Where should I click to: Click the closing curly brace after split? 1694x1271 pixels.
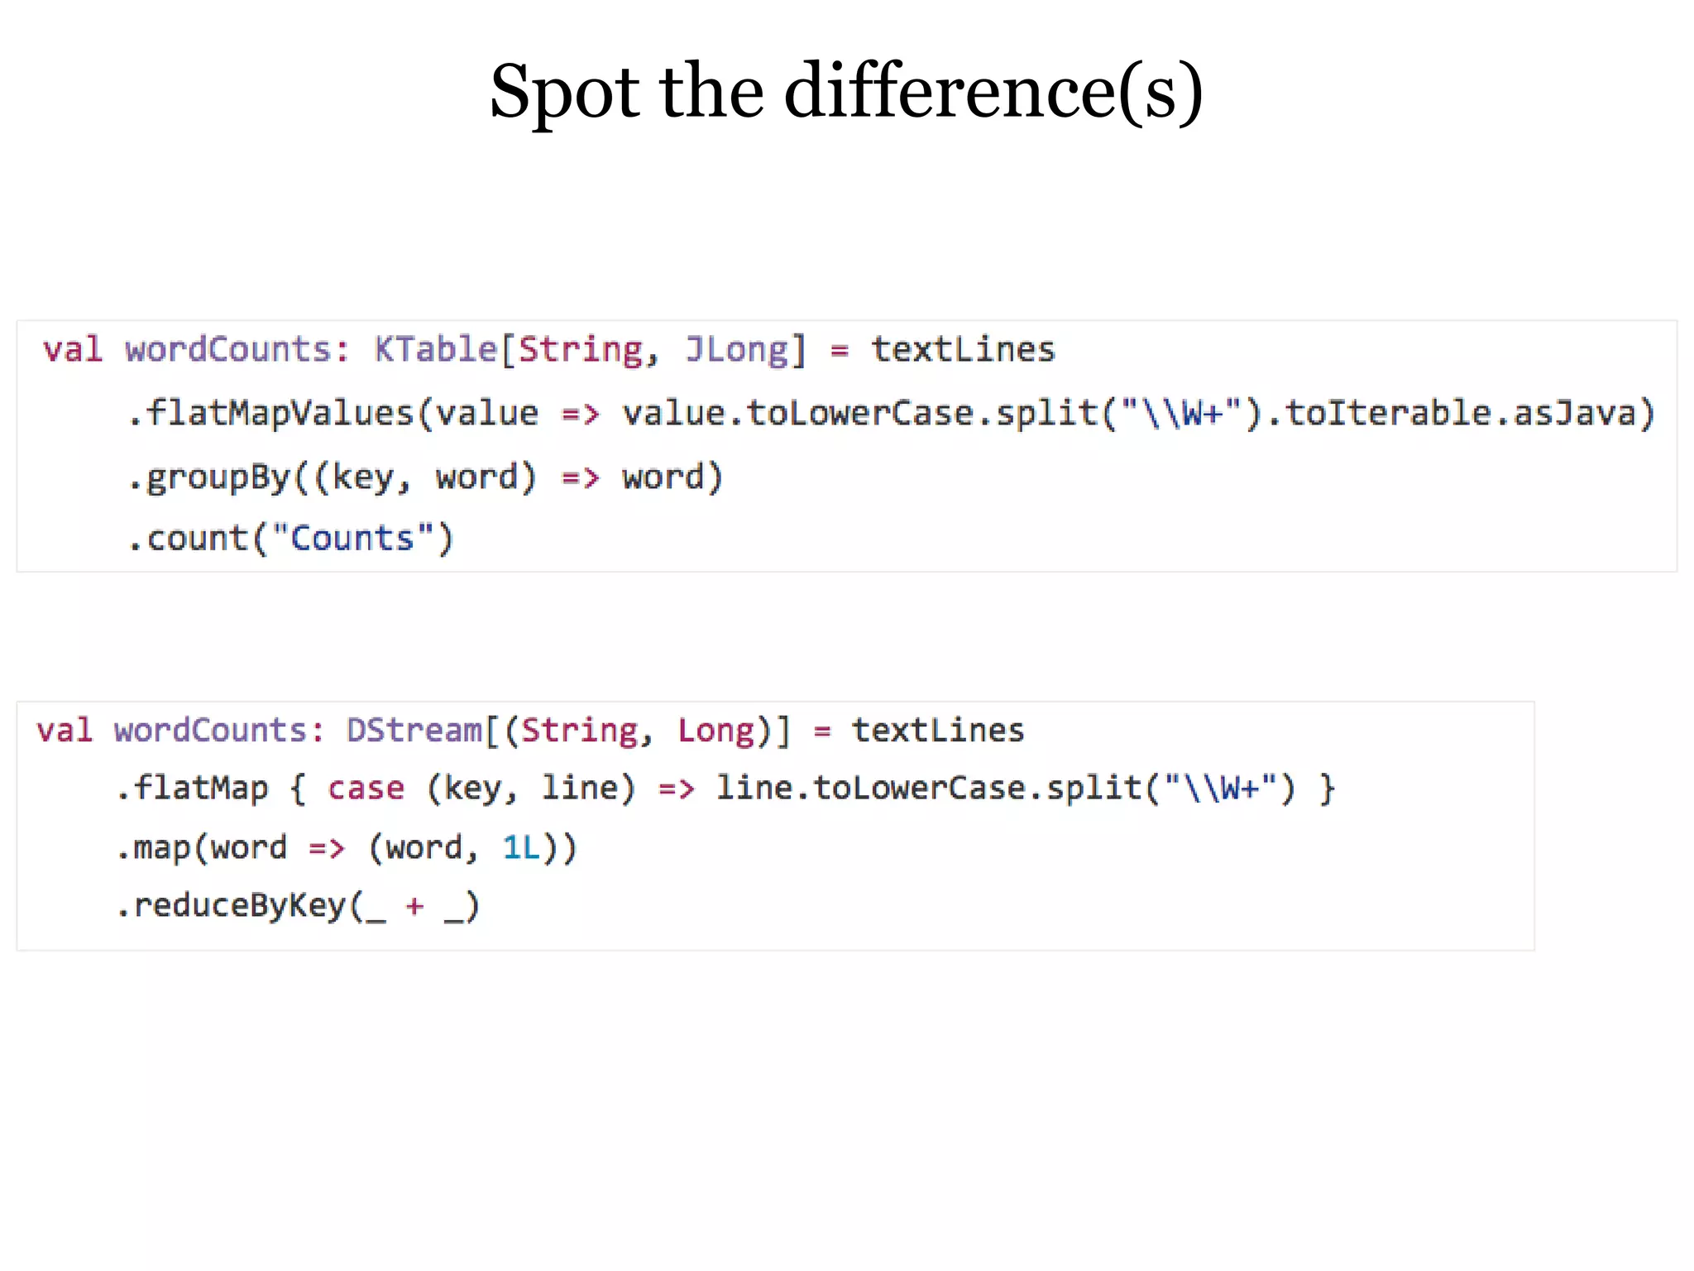[x=1327, y=789]
